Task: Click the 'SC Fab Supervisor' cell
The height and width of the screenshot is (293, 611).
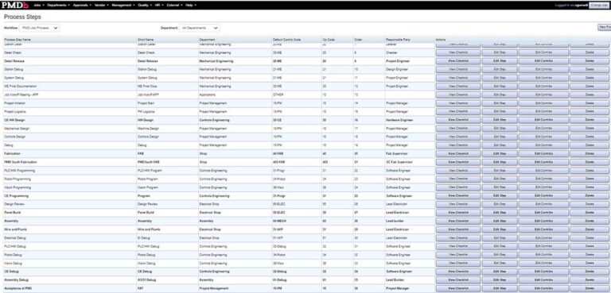Action: (x=410, y=162)
